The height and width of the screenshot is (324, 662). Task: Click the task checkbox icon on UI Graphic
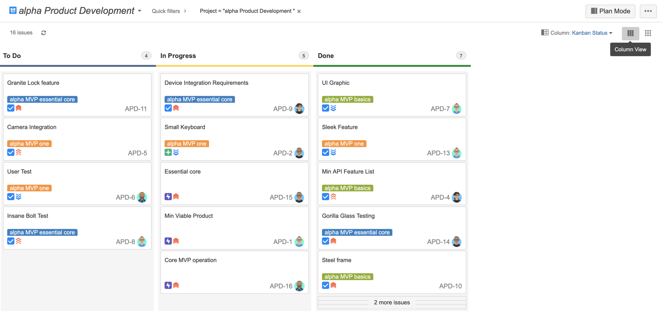326,108
